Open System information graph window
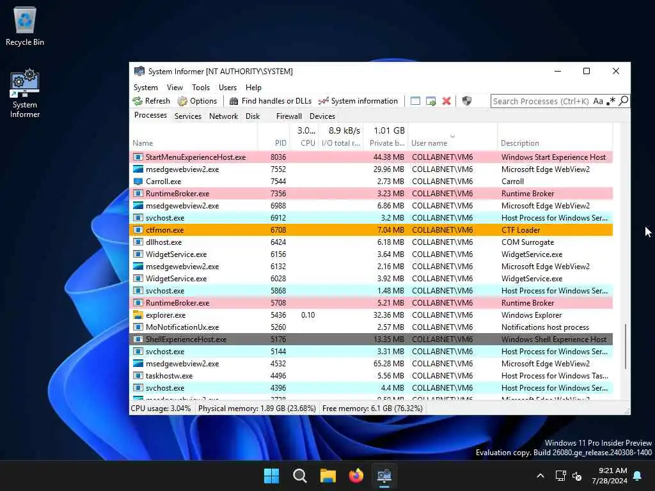The width and height of the screenshot is (655, 491). (358, 101)
